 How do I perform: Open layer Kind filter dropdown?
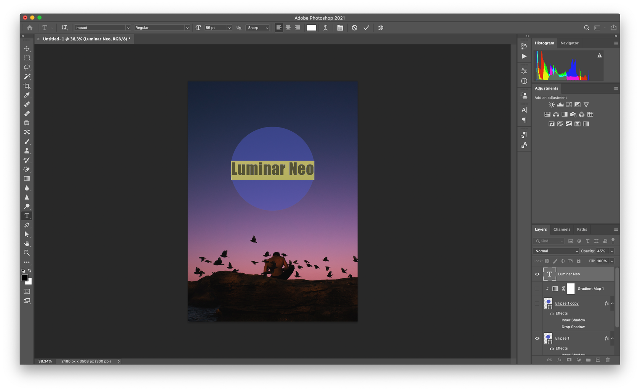(549, 241)
